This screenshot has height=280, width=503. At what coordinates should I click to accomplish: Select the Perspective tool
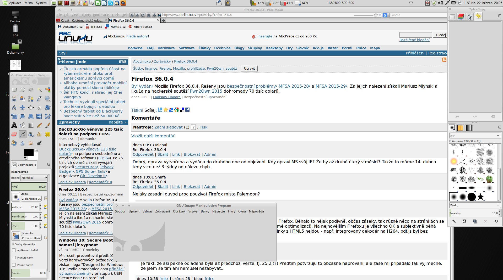(x=31, y=116)
